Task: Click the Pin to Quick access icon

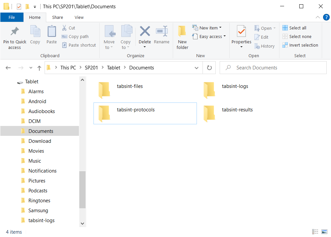Action: [x=15, y=32]
